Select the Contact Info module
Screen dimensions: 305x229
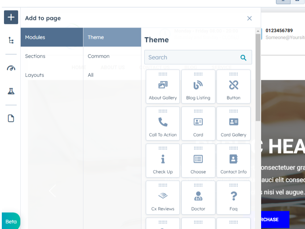(234, 161)
